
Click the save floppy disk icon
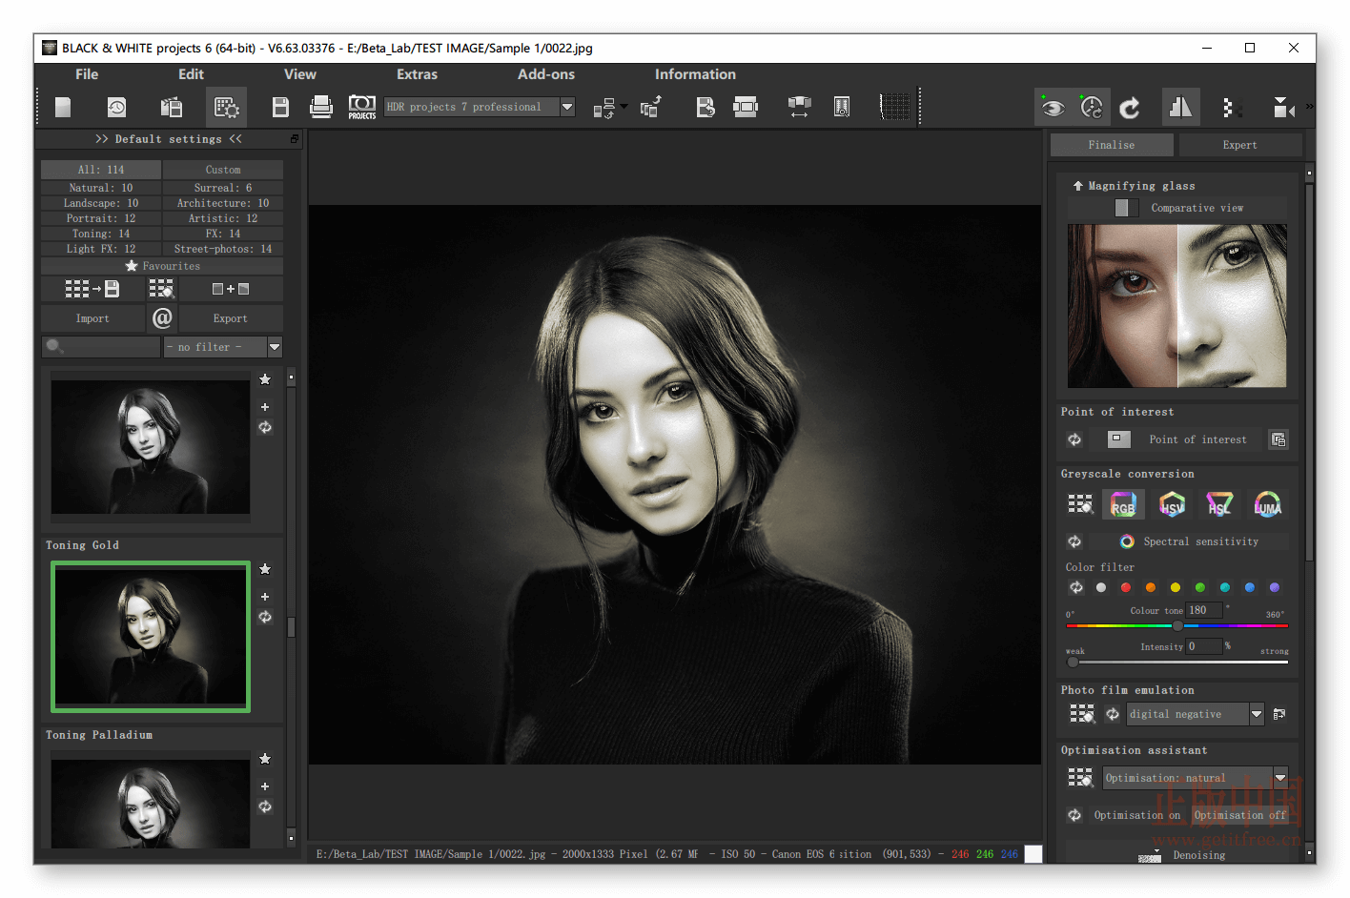pos(280,108)
